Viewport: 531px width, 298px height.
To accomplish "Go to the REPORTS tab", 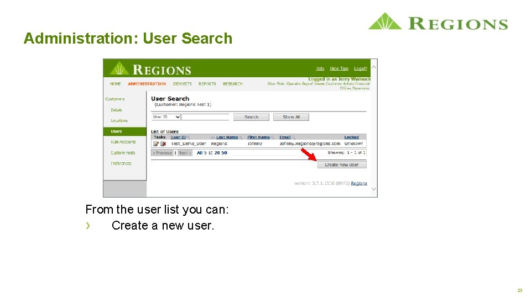I will click(x=207, y=84).
